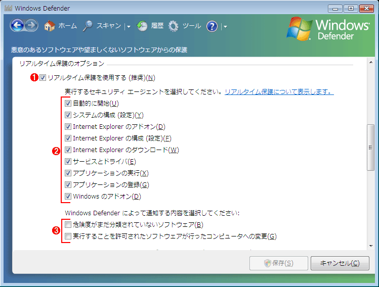This screenshot has height=287, width=379.
Task: Uncheck Internet Explorer の構成 (設定) agent
Action: point(68,138)
